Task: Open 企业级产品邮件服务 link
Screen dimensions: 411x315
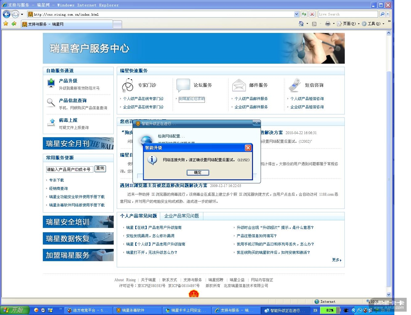Action: click(x=251, y=107)
